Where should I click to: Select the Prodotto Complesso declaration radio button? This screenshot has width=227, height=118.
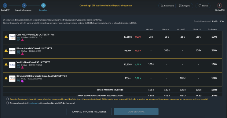[x=7, y=99]
